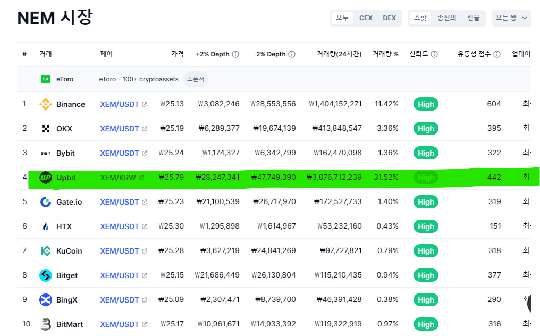Click the BingX exchange logo
This screenshot has width=540, height=336.
coord(46,300)
